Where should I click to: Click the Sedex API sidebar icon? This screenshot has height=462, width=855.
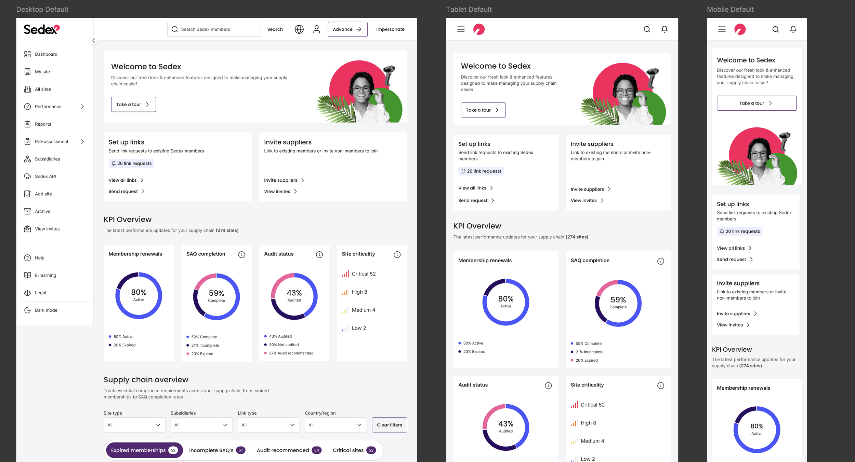(x=27, y=177)
